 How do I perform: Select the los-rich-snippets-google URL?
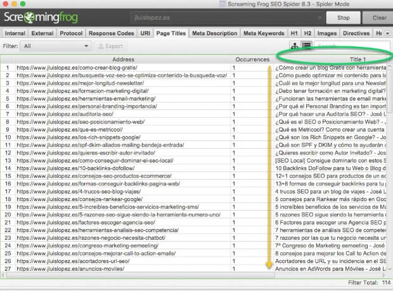(79, 137)
